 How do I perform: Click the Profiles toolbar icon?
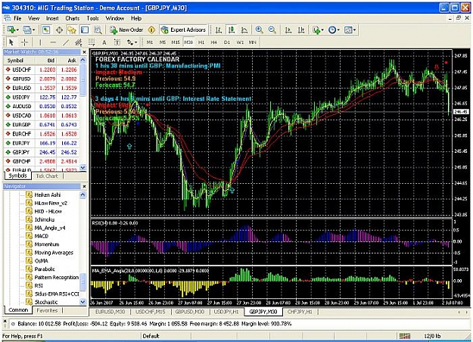click(26, 30)
